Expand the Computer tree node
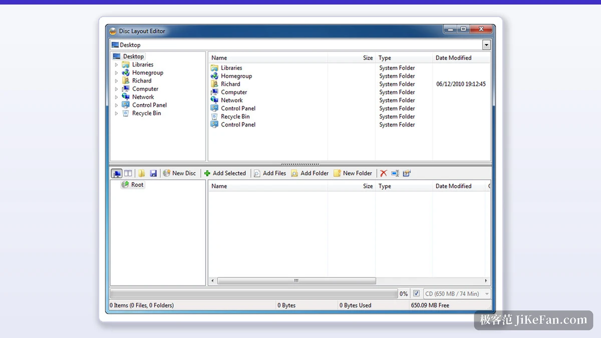The image size is (601, 338). 116,89
